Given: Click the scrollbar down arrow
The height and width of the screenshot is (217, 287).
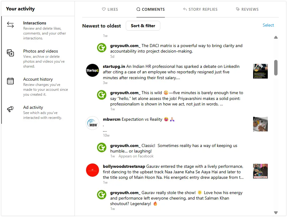Looking at the screenshot, I should click(x=276, y=212).
